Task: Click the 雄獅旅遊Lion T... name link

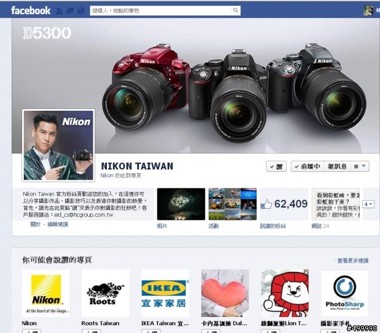Action: click(x=284, y=324)
